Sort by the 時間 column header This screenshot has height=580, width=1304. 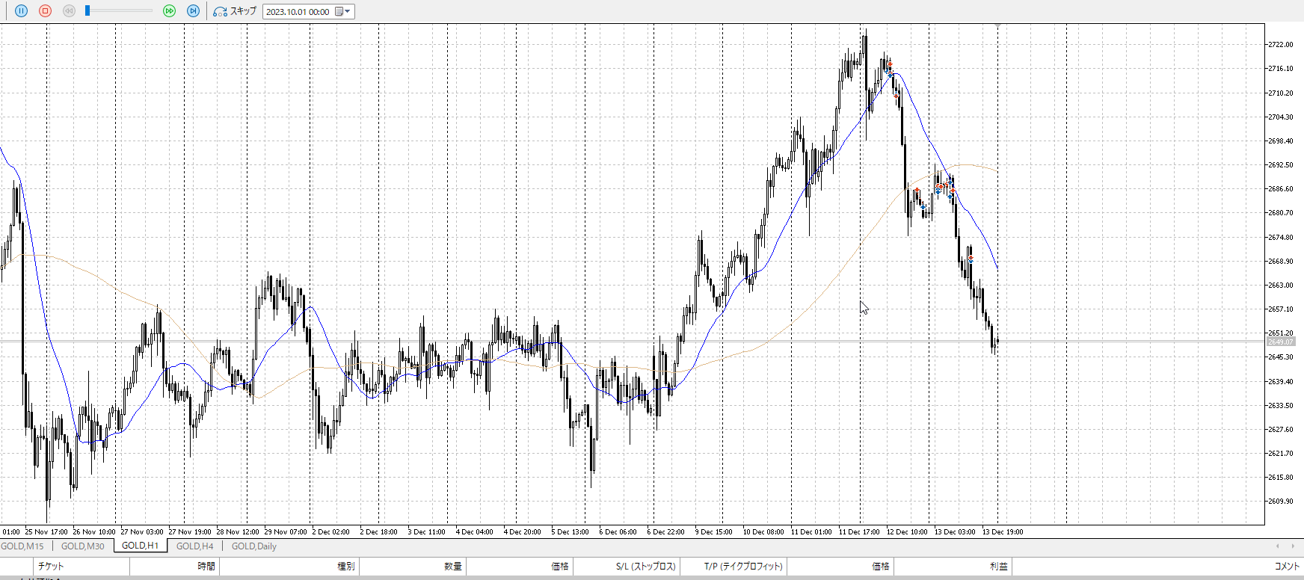(x=206, y=567)
